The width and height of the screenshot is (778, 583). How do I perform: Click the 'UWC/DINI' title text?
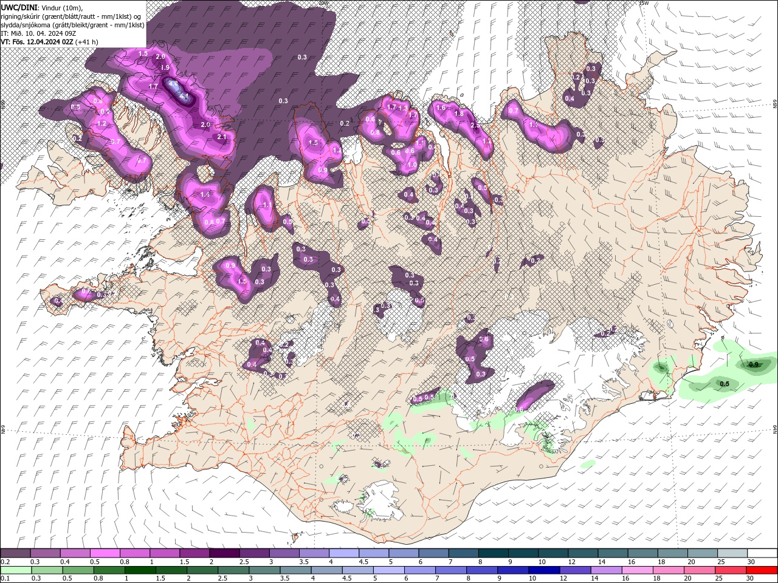coord(19,7)
